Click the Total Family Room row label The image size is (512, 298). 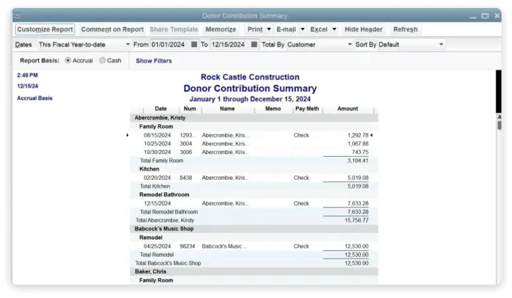[162, 161]
